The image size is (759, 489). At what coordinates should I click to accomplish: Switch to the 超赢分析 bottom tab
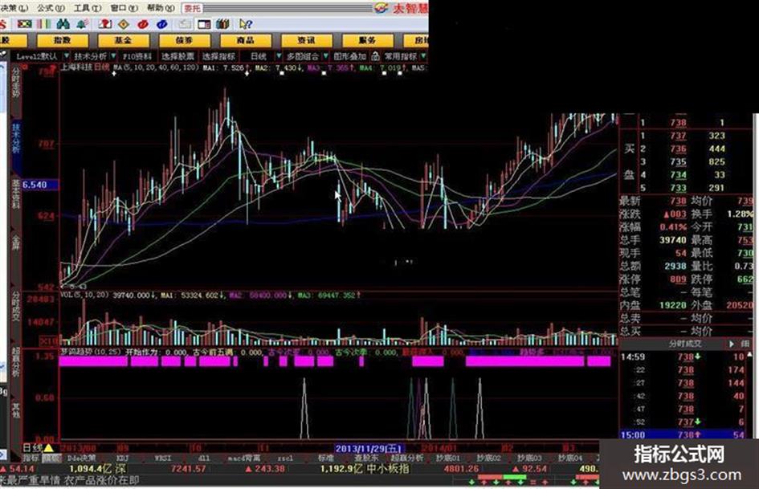tap(407, 458)
